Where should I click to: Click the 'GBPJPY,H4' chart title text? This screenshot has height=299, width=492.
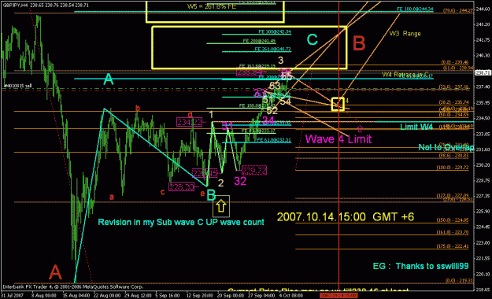pyautogui.click(x=15, y=5)
